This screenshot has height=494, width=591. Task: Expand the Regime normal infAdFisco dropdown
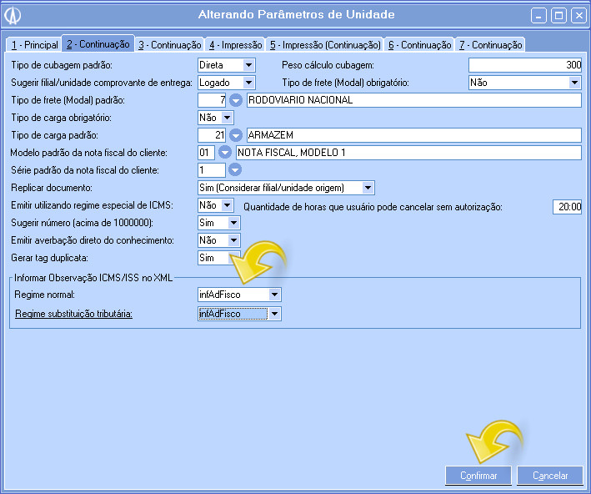(275, 295)
